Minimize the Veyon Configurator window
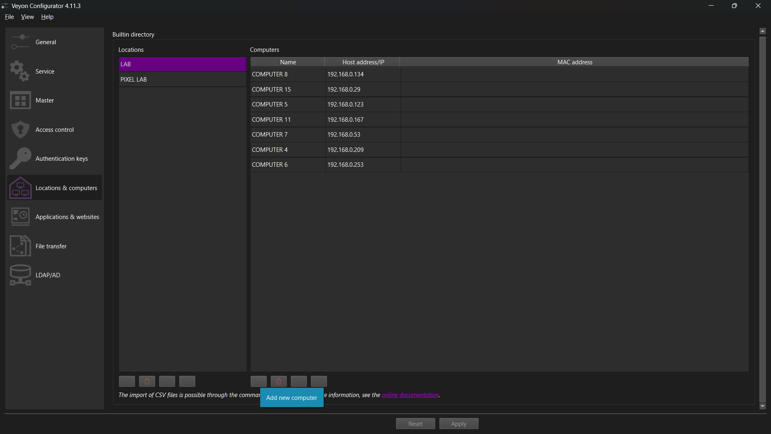This screenshot has height=434, width=771. [711, 6]
